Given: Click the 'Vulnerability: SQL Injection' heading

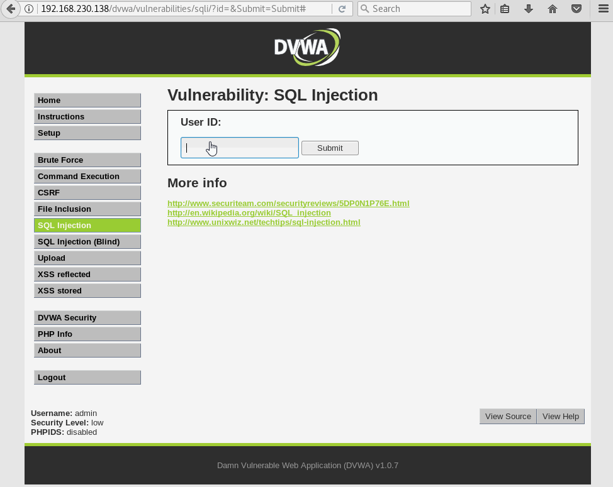Looking at the screenshot, I should (273, 96).
